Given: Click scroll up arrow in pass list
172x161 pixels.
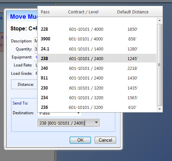Looking at the screenshot, I should 160,20.
